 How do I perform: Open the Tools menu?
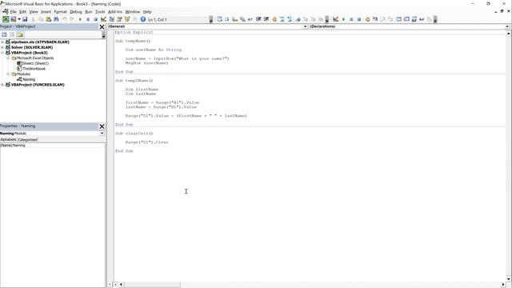(x=100, y=12)
